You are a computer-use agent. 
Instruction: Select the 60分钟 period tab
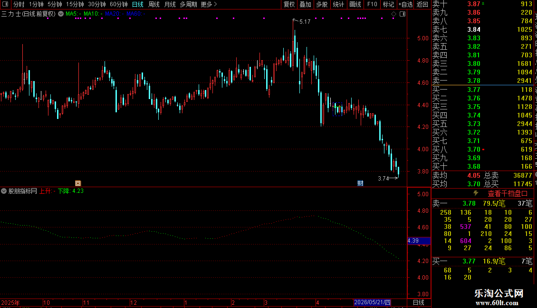click(119, 4)
